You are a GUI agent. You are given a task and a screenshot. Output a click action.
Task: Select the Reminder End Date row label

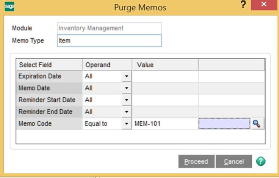coord(49,112)
